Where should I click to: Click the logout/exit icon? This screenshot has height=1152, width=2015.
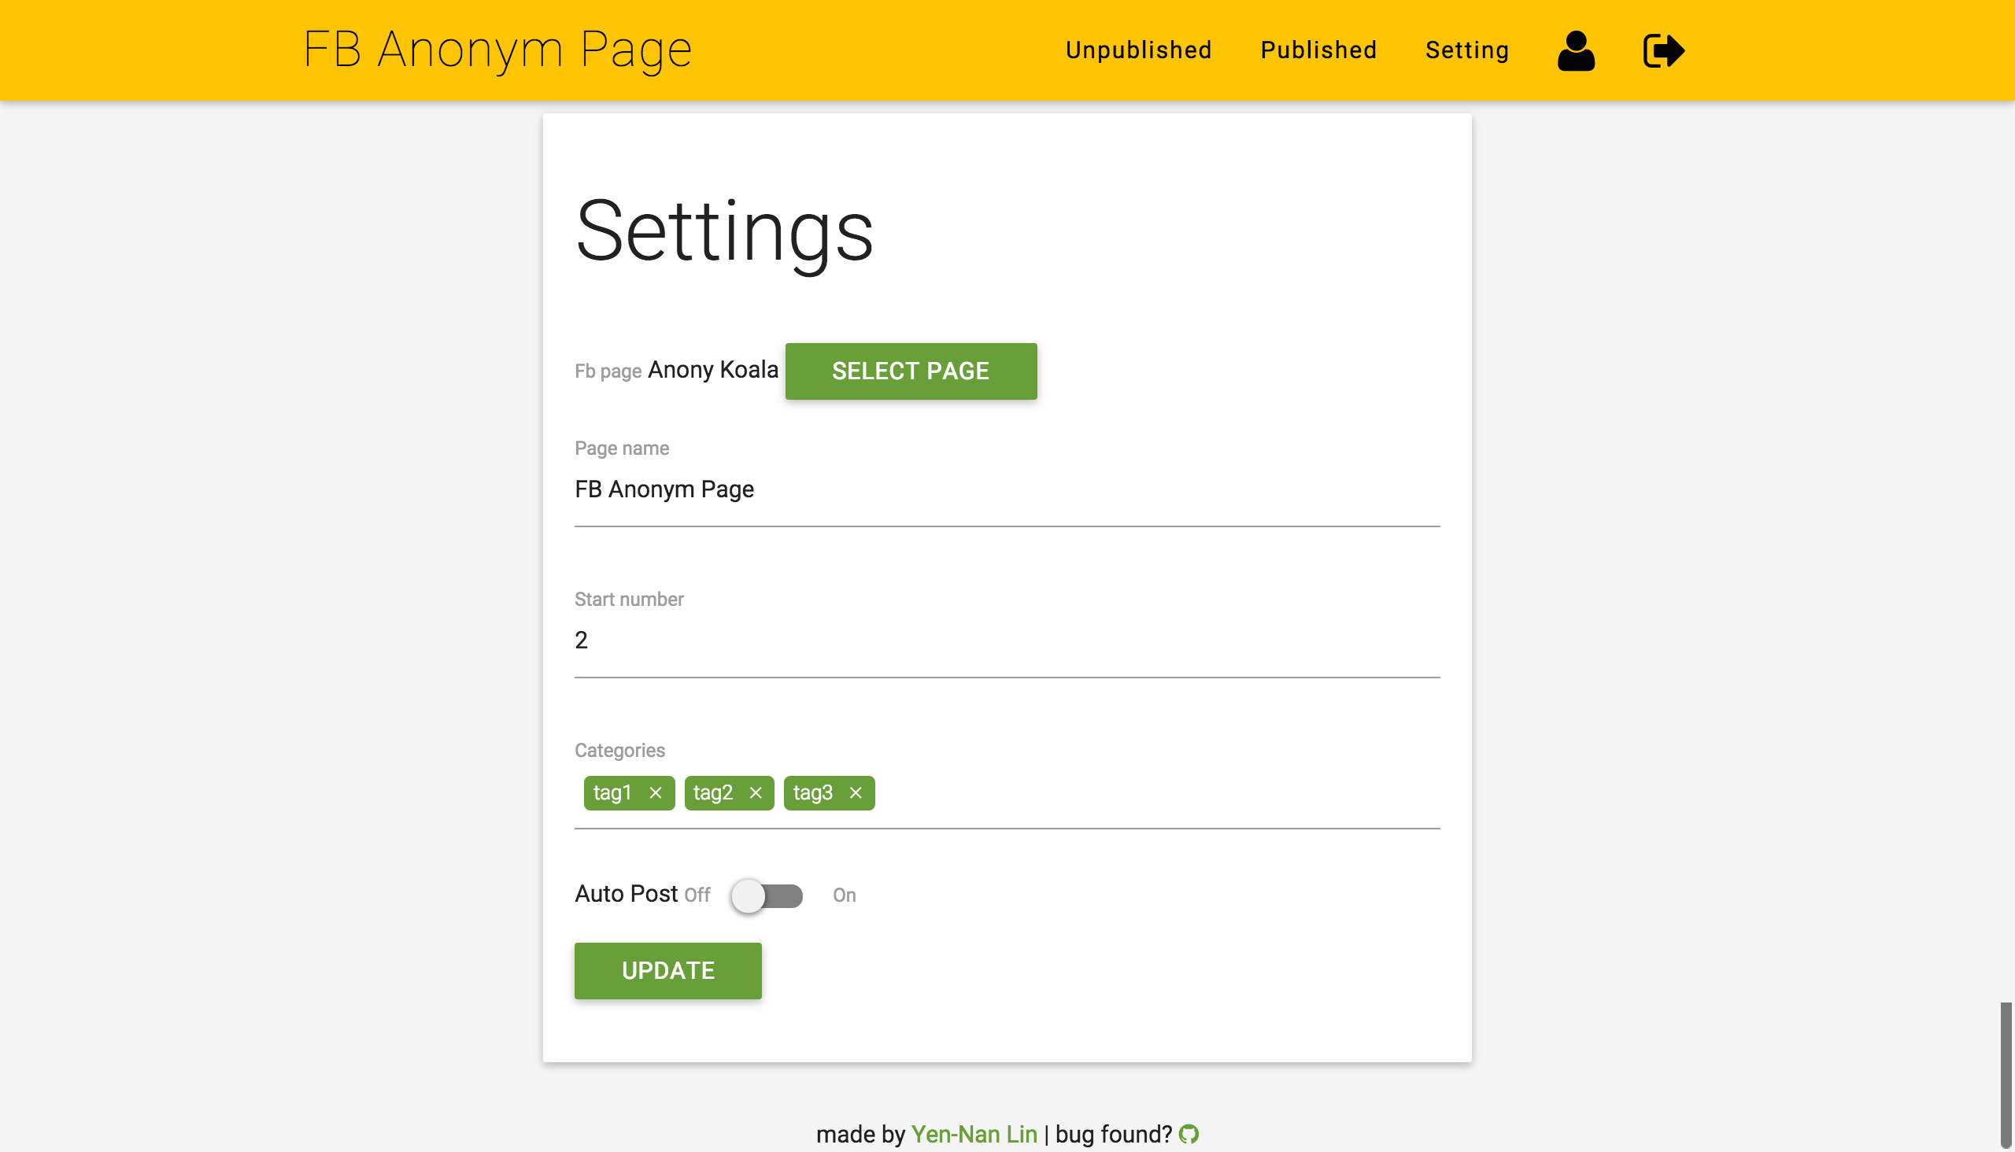click(x=1662, y=50)
